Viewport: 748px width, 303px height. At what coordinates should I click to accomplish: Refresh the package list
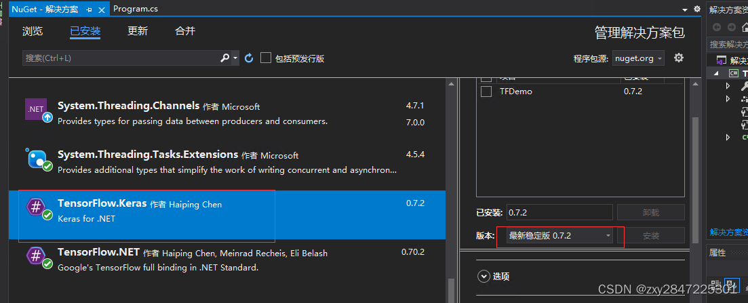(248, 58)
